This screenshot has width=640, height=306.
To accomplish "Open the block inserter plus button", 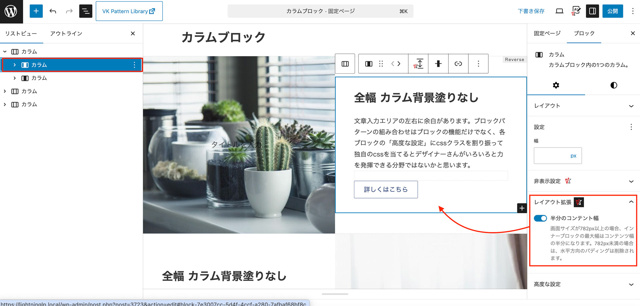I will point(36,11).
